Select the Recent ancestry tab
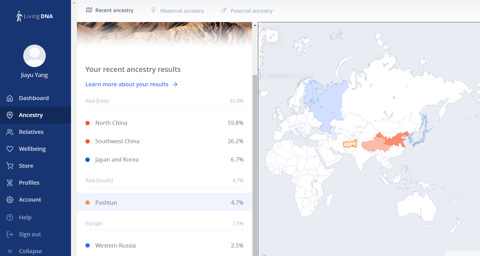Viewport: 480px width, 256px height. click(x=110, y=10)
